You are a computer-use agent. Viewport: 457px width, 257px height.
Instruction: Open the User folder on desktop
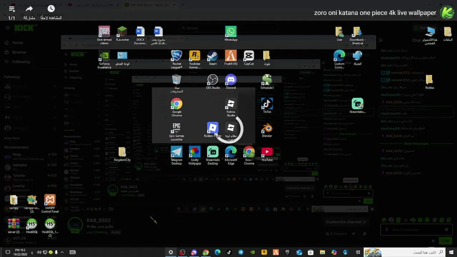click(x=340, y=34)
